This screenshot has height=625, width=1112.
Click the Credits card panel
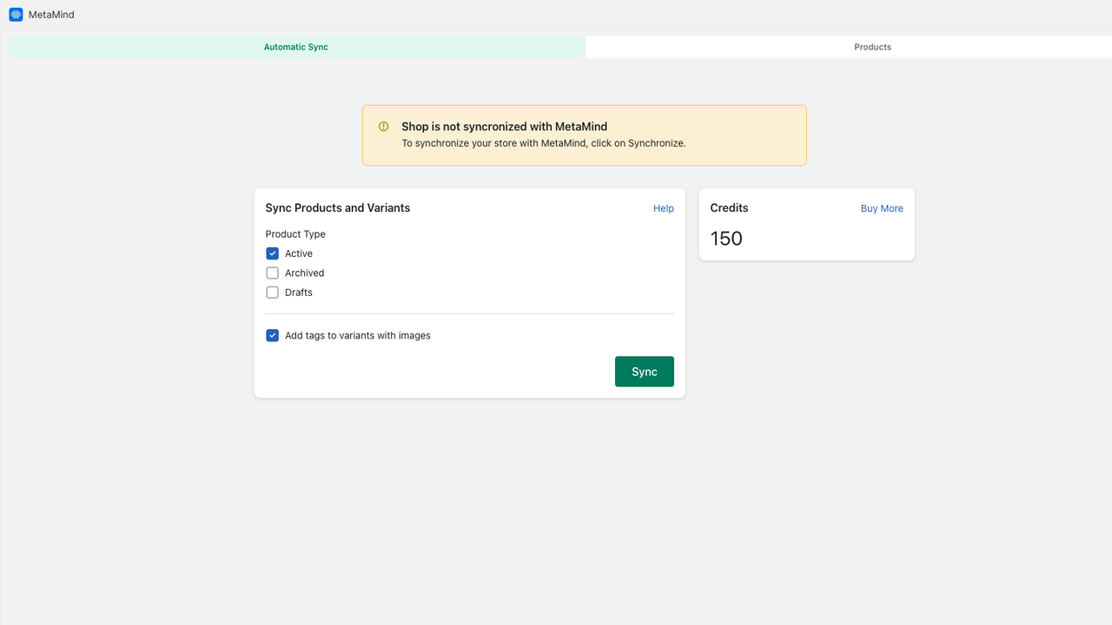[x=806, y=224]
